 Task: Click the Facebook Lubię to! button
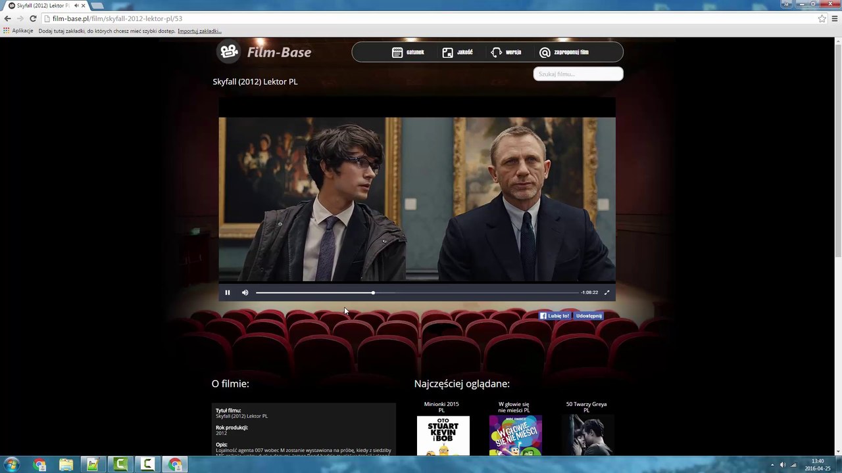pyautogui.click(x=555, y=316)
